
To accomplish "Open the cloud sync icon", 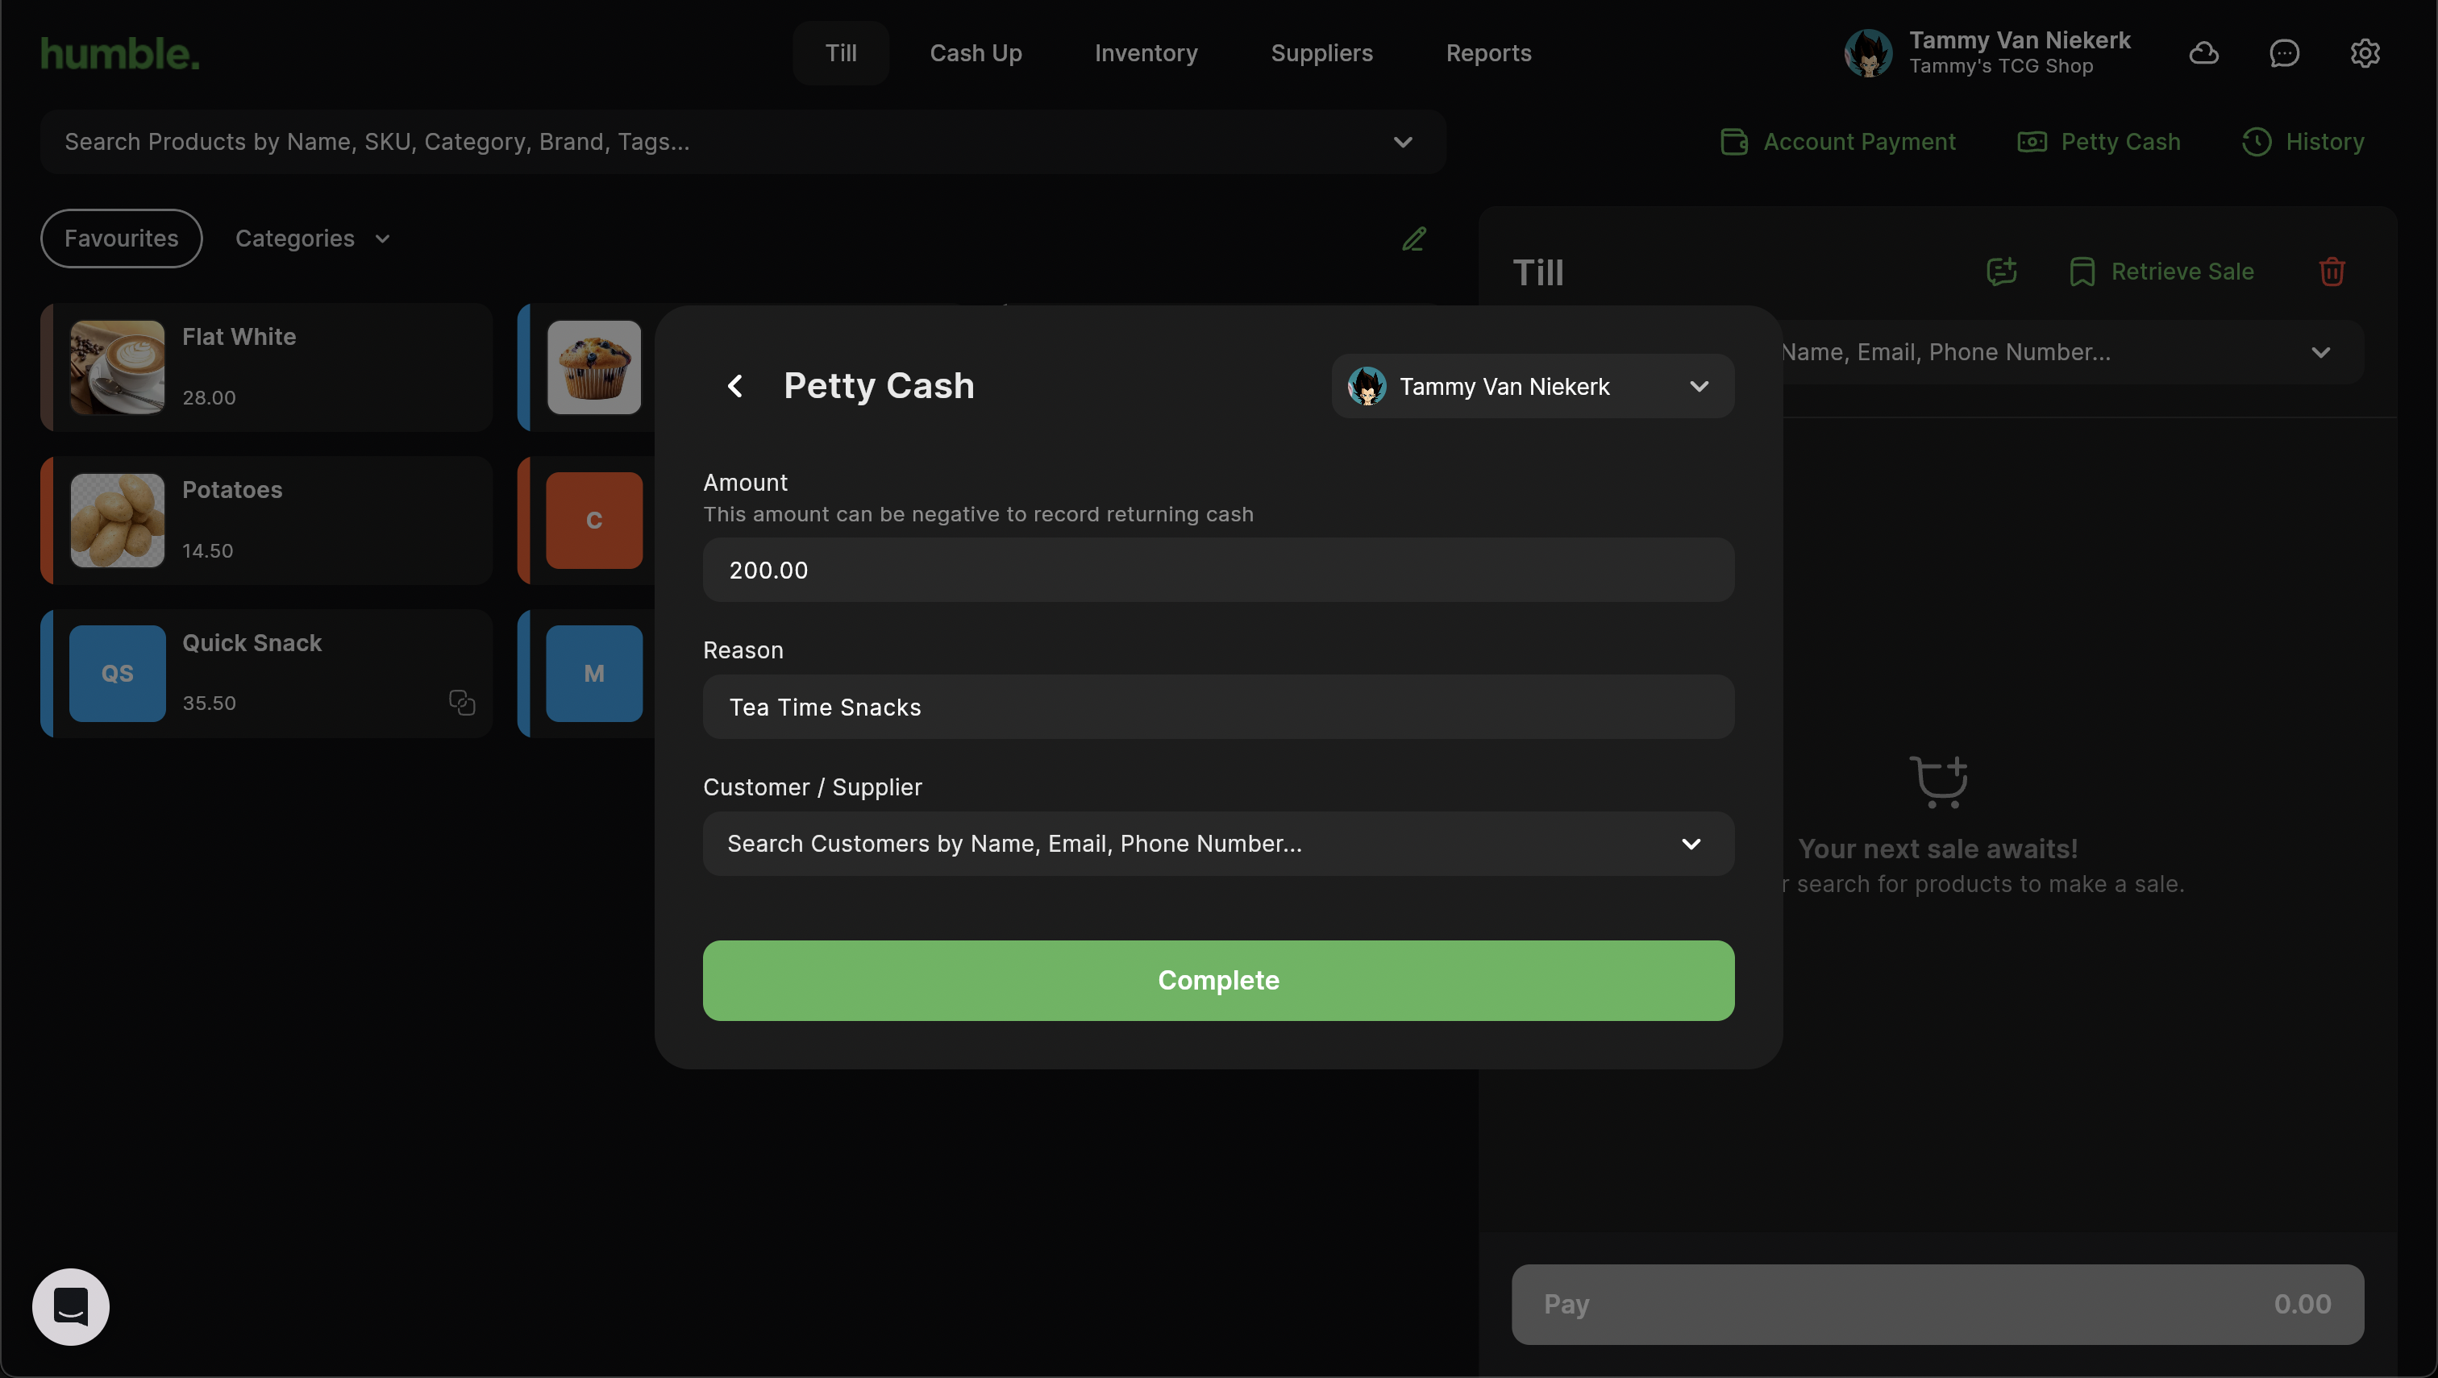I will (2203, 53).
